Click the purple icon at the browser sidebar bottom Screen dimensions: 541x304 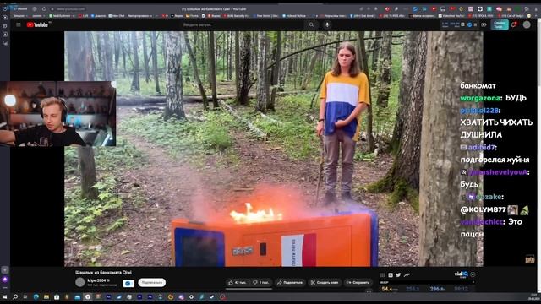pyautogui.click(x=5, y=280)
